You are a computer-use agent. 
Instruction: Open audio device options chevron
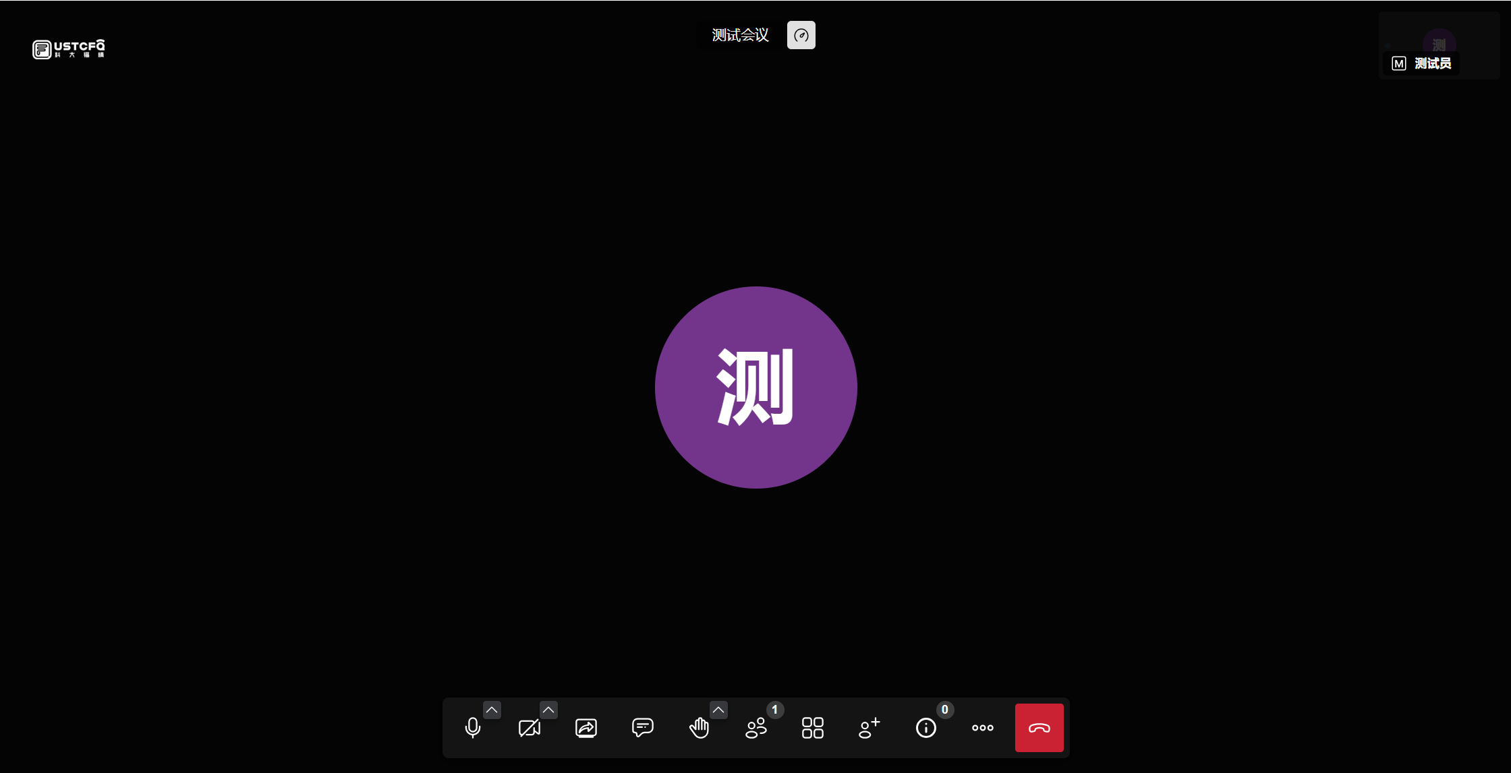pyautogui.click(x=492, y=710)
